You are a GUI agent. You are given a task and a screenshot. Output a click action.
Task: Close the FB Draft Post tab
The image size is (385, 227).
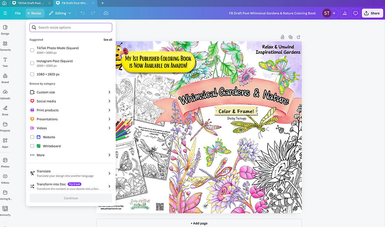point(93,3)
